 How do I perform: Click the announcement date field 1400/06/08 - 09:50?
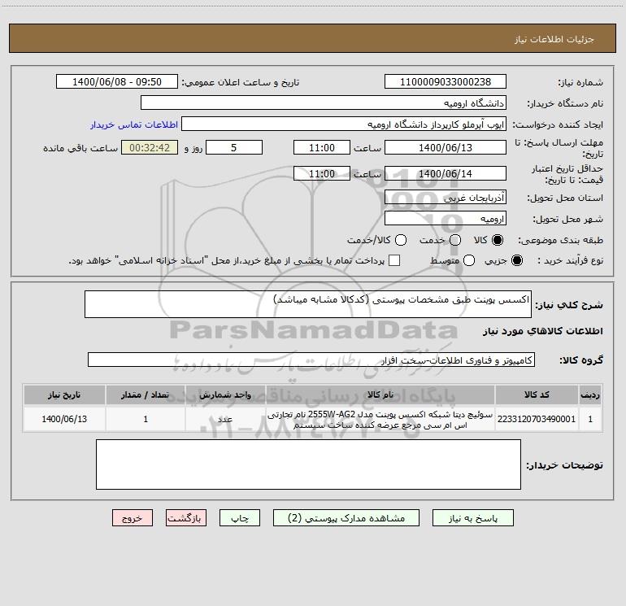(117, 81)
